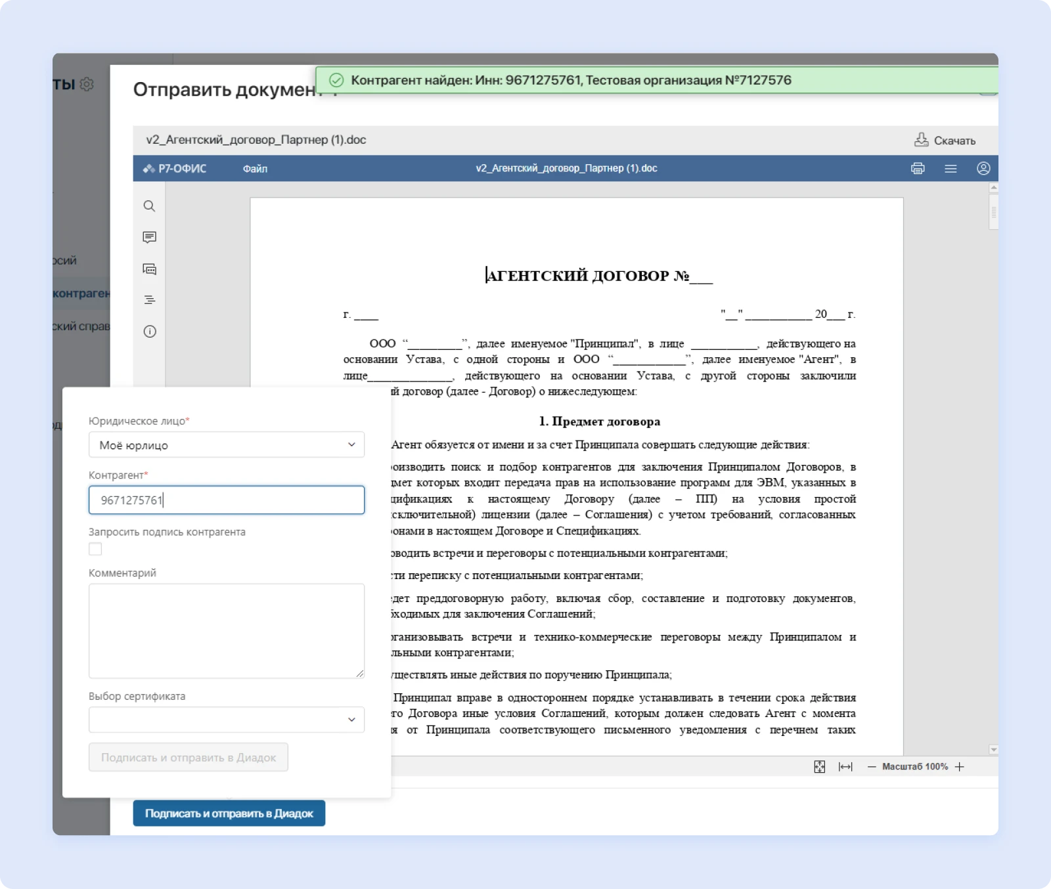Click inside the Контрагент input field
The image size is (1051, 889).
coord(227,500)
